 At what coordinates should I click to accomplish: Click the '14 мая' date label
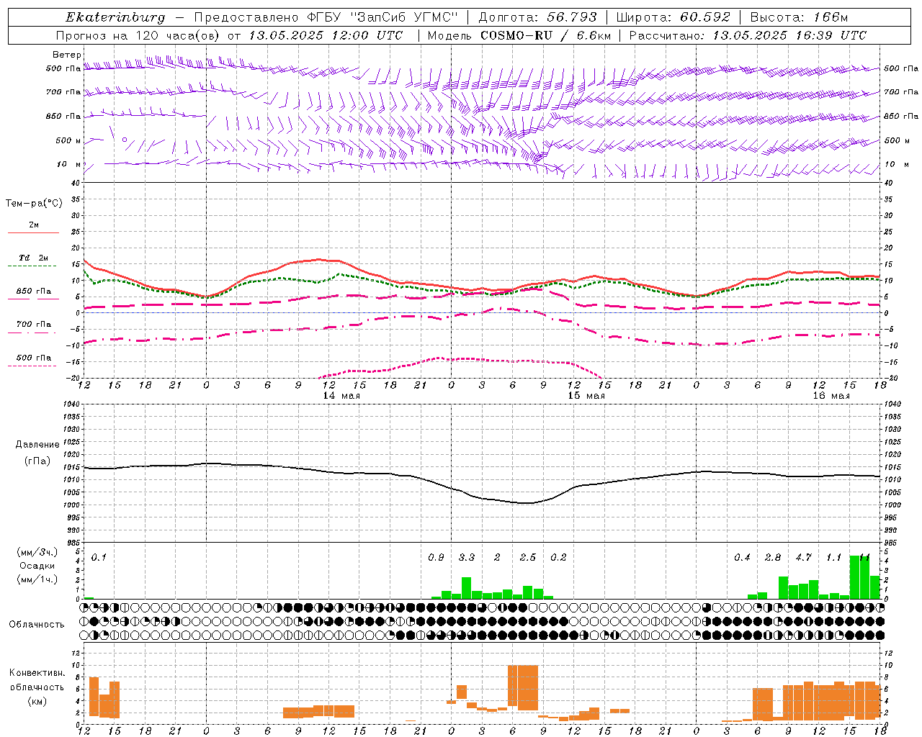[x=341, y=396]
